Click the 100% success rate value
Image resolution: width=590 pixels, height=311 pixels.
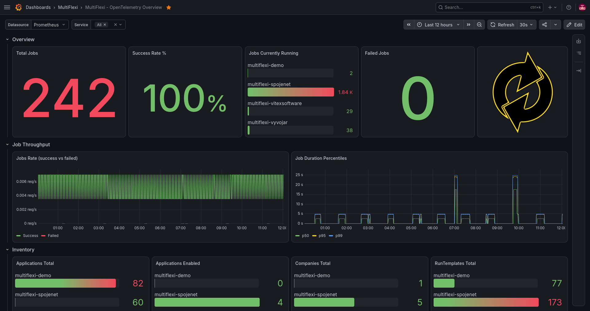pyautogui.click(x=185, y=98)
